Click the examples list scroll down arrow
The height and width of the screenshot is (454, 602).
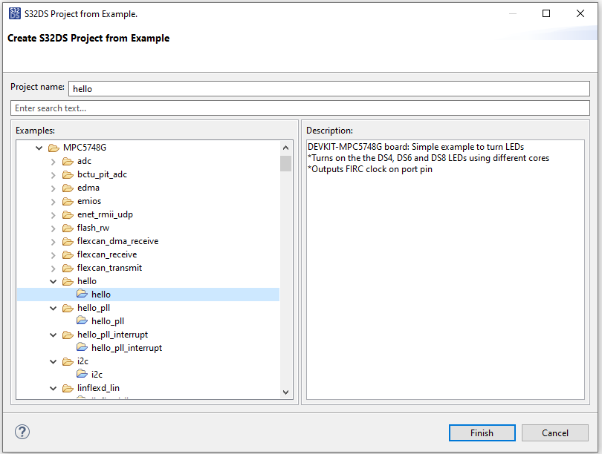[285, 392]
